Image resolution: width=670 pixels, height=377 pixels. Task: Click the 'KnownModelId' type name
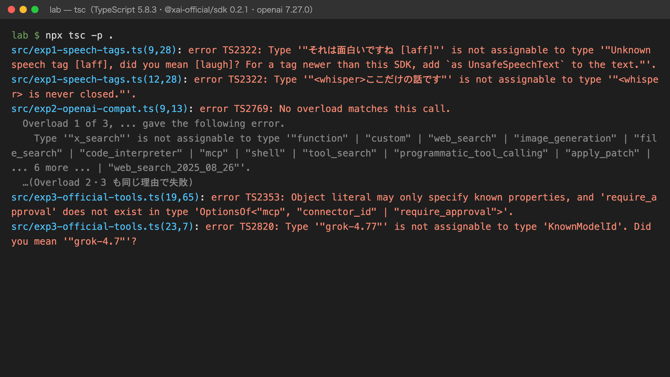(x=582, y=227)
